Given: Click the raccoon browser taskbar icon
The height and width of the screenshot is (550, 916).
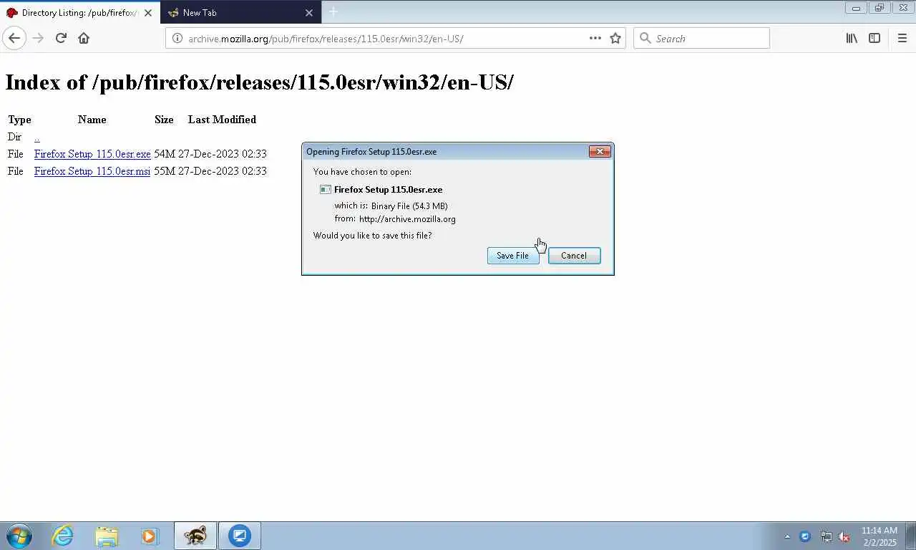Looking at the screenshot, I should pyautogui.click(x=195, y=536).
